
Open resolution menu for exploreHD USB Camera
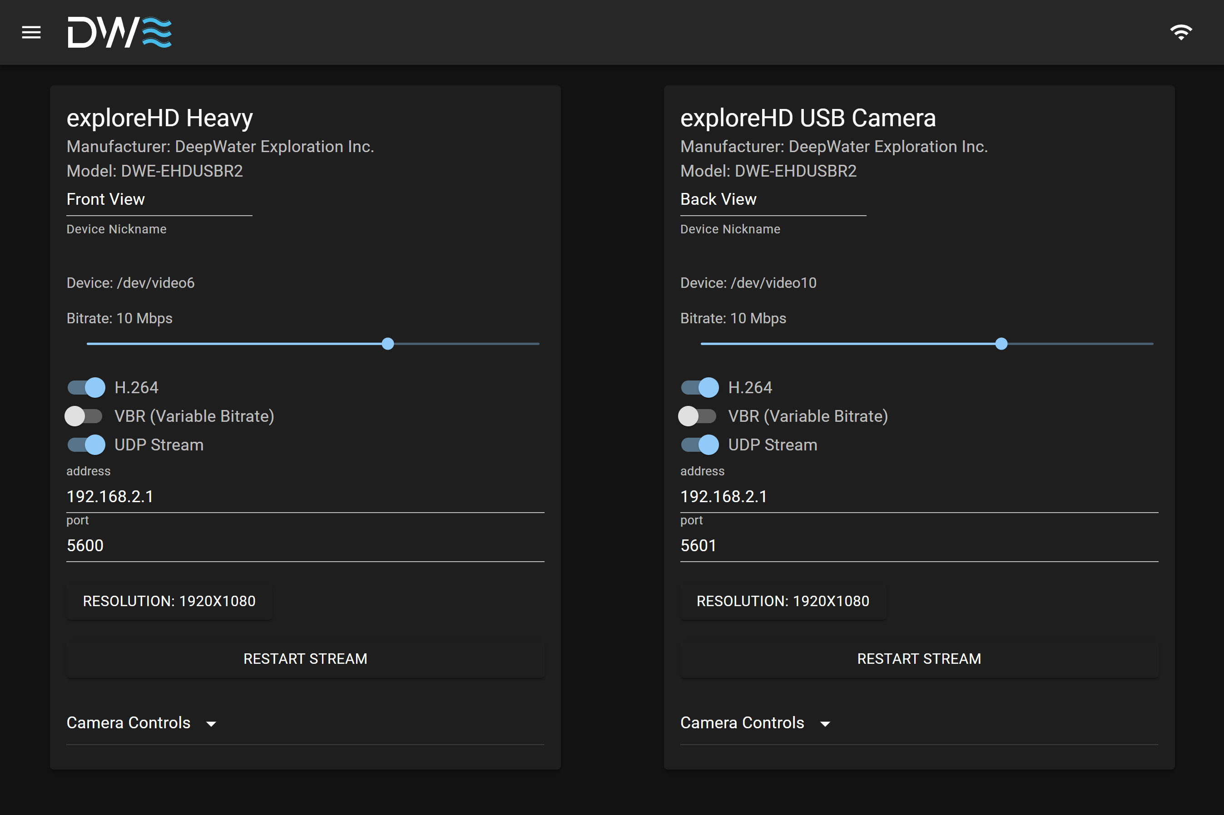click(783, 601)
